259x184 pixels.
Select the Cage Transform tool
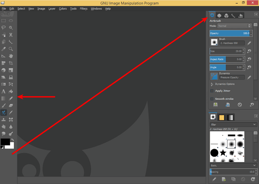[11, 84]
